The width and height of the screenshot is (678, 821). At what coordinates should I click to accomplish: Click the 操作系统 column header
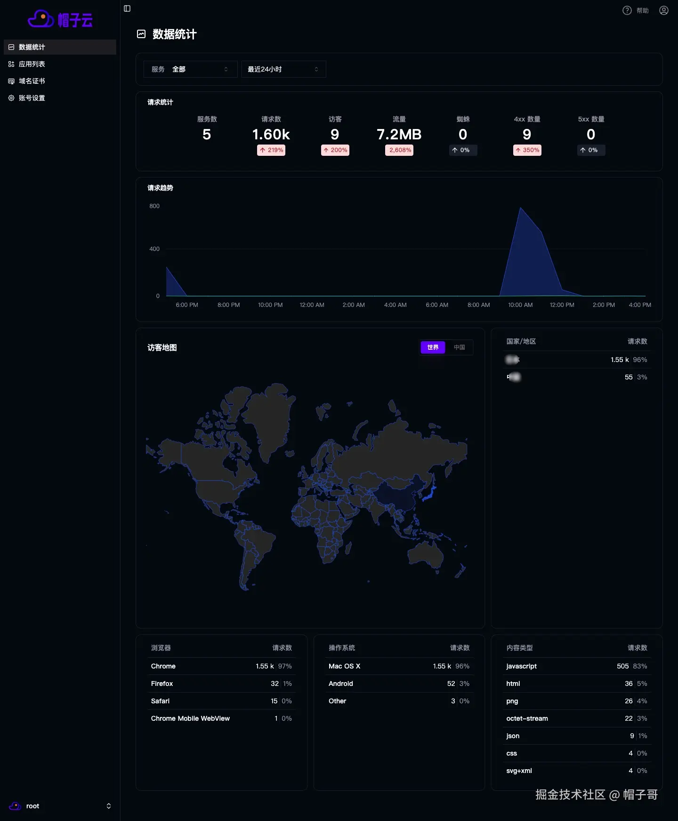342,648
